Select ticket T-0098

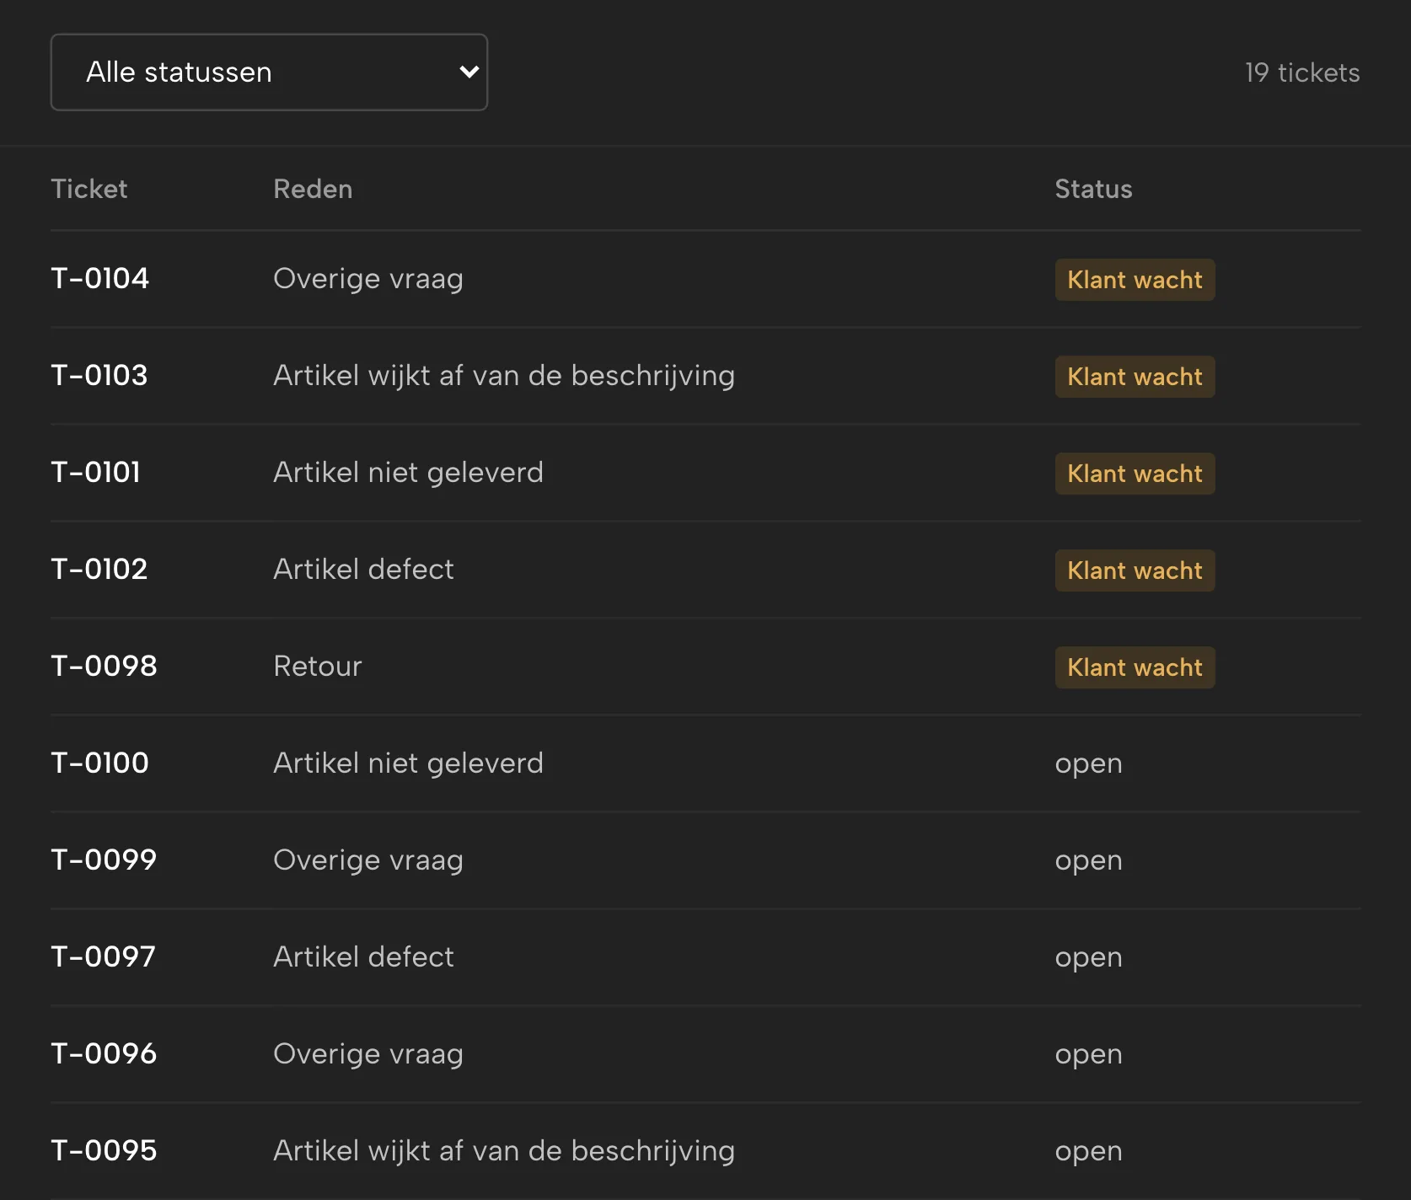click(105, 667)
